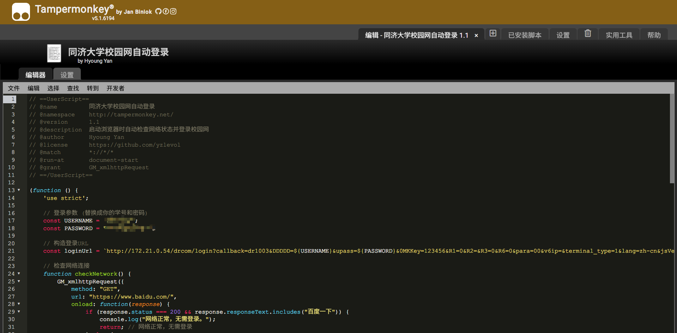677x333 pixels.
Task: Open the 实用工具 tab
Action: (619, 35)
